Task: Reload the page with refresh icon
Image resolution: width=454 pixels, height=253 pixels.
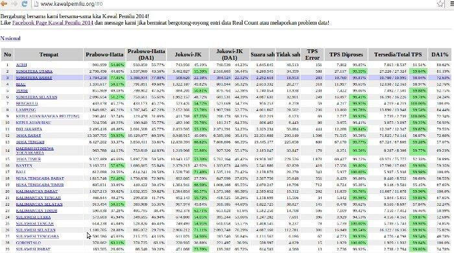Action: point(25,4)
